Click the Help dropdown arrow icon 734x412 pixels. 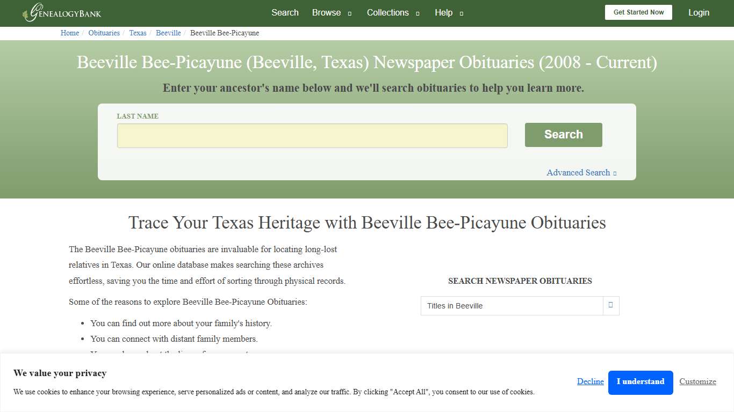(x=461, y=13)
